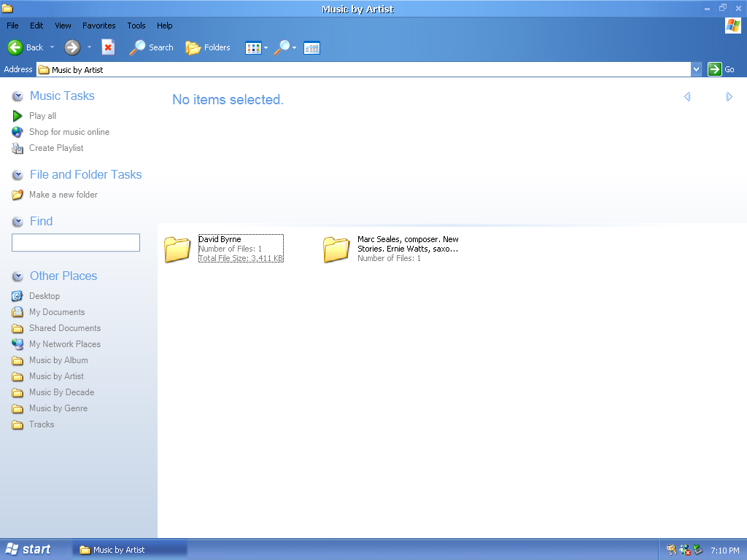Open the David Byrne folder
The height and width of the screenshot is (560, 747).
pyautogui.click(x=177, y=249)
